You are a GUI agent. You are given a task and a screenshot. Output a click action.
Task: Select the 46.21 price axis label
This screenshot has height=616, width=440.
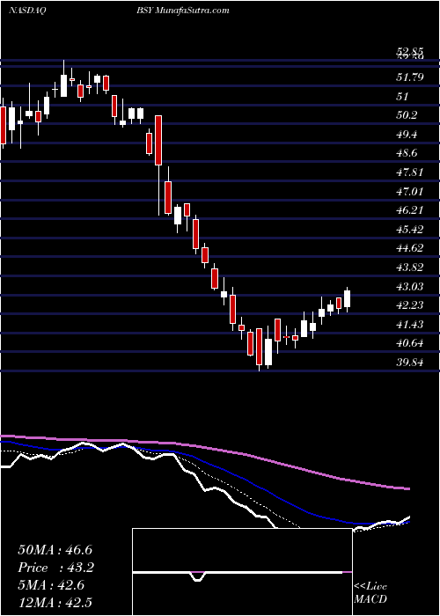[410, 210]
